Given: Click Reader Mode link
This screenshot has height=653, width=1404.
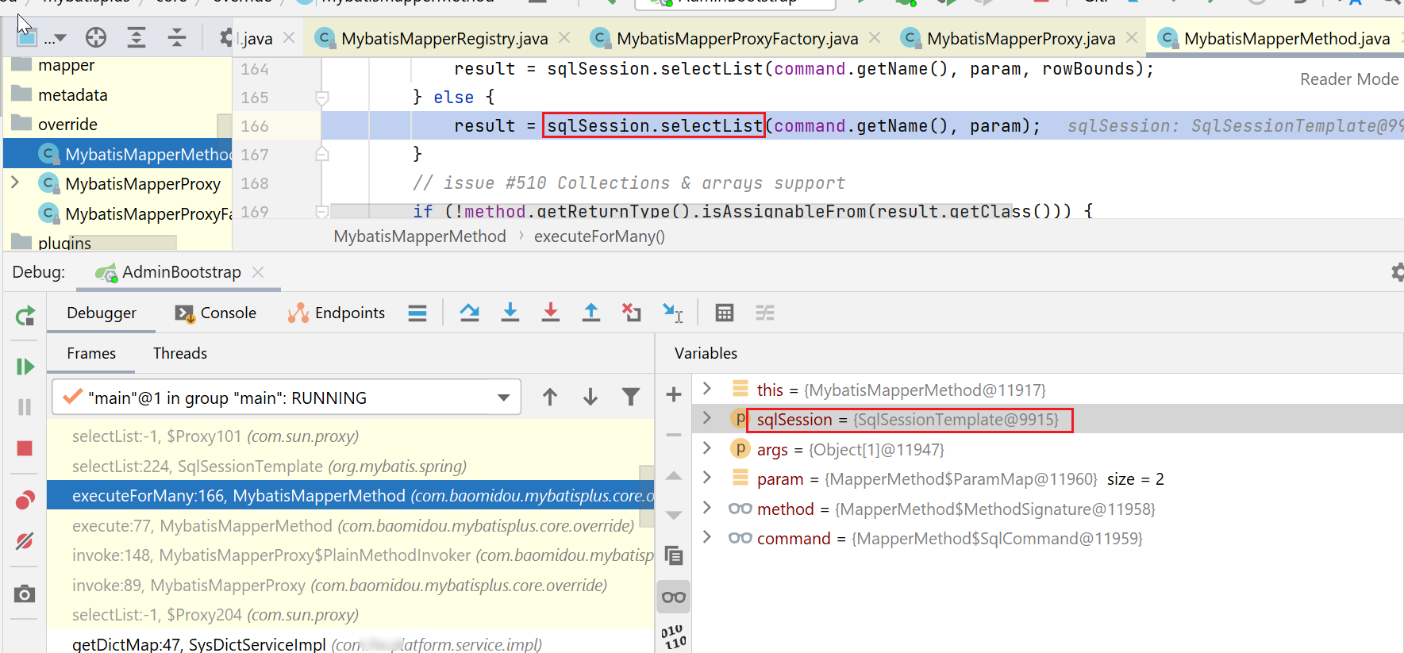Looking at the screenshot, I should (x=1349, y=79).
